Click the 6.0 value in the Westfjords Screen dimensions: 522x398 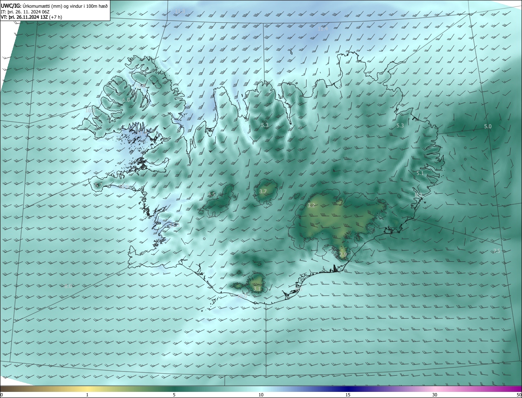coord(126,100)
